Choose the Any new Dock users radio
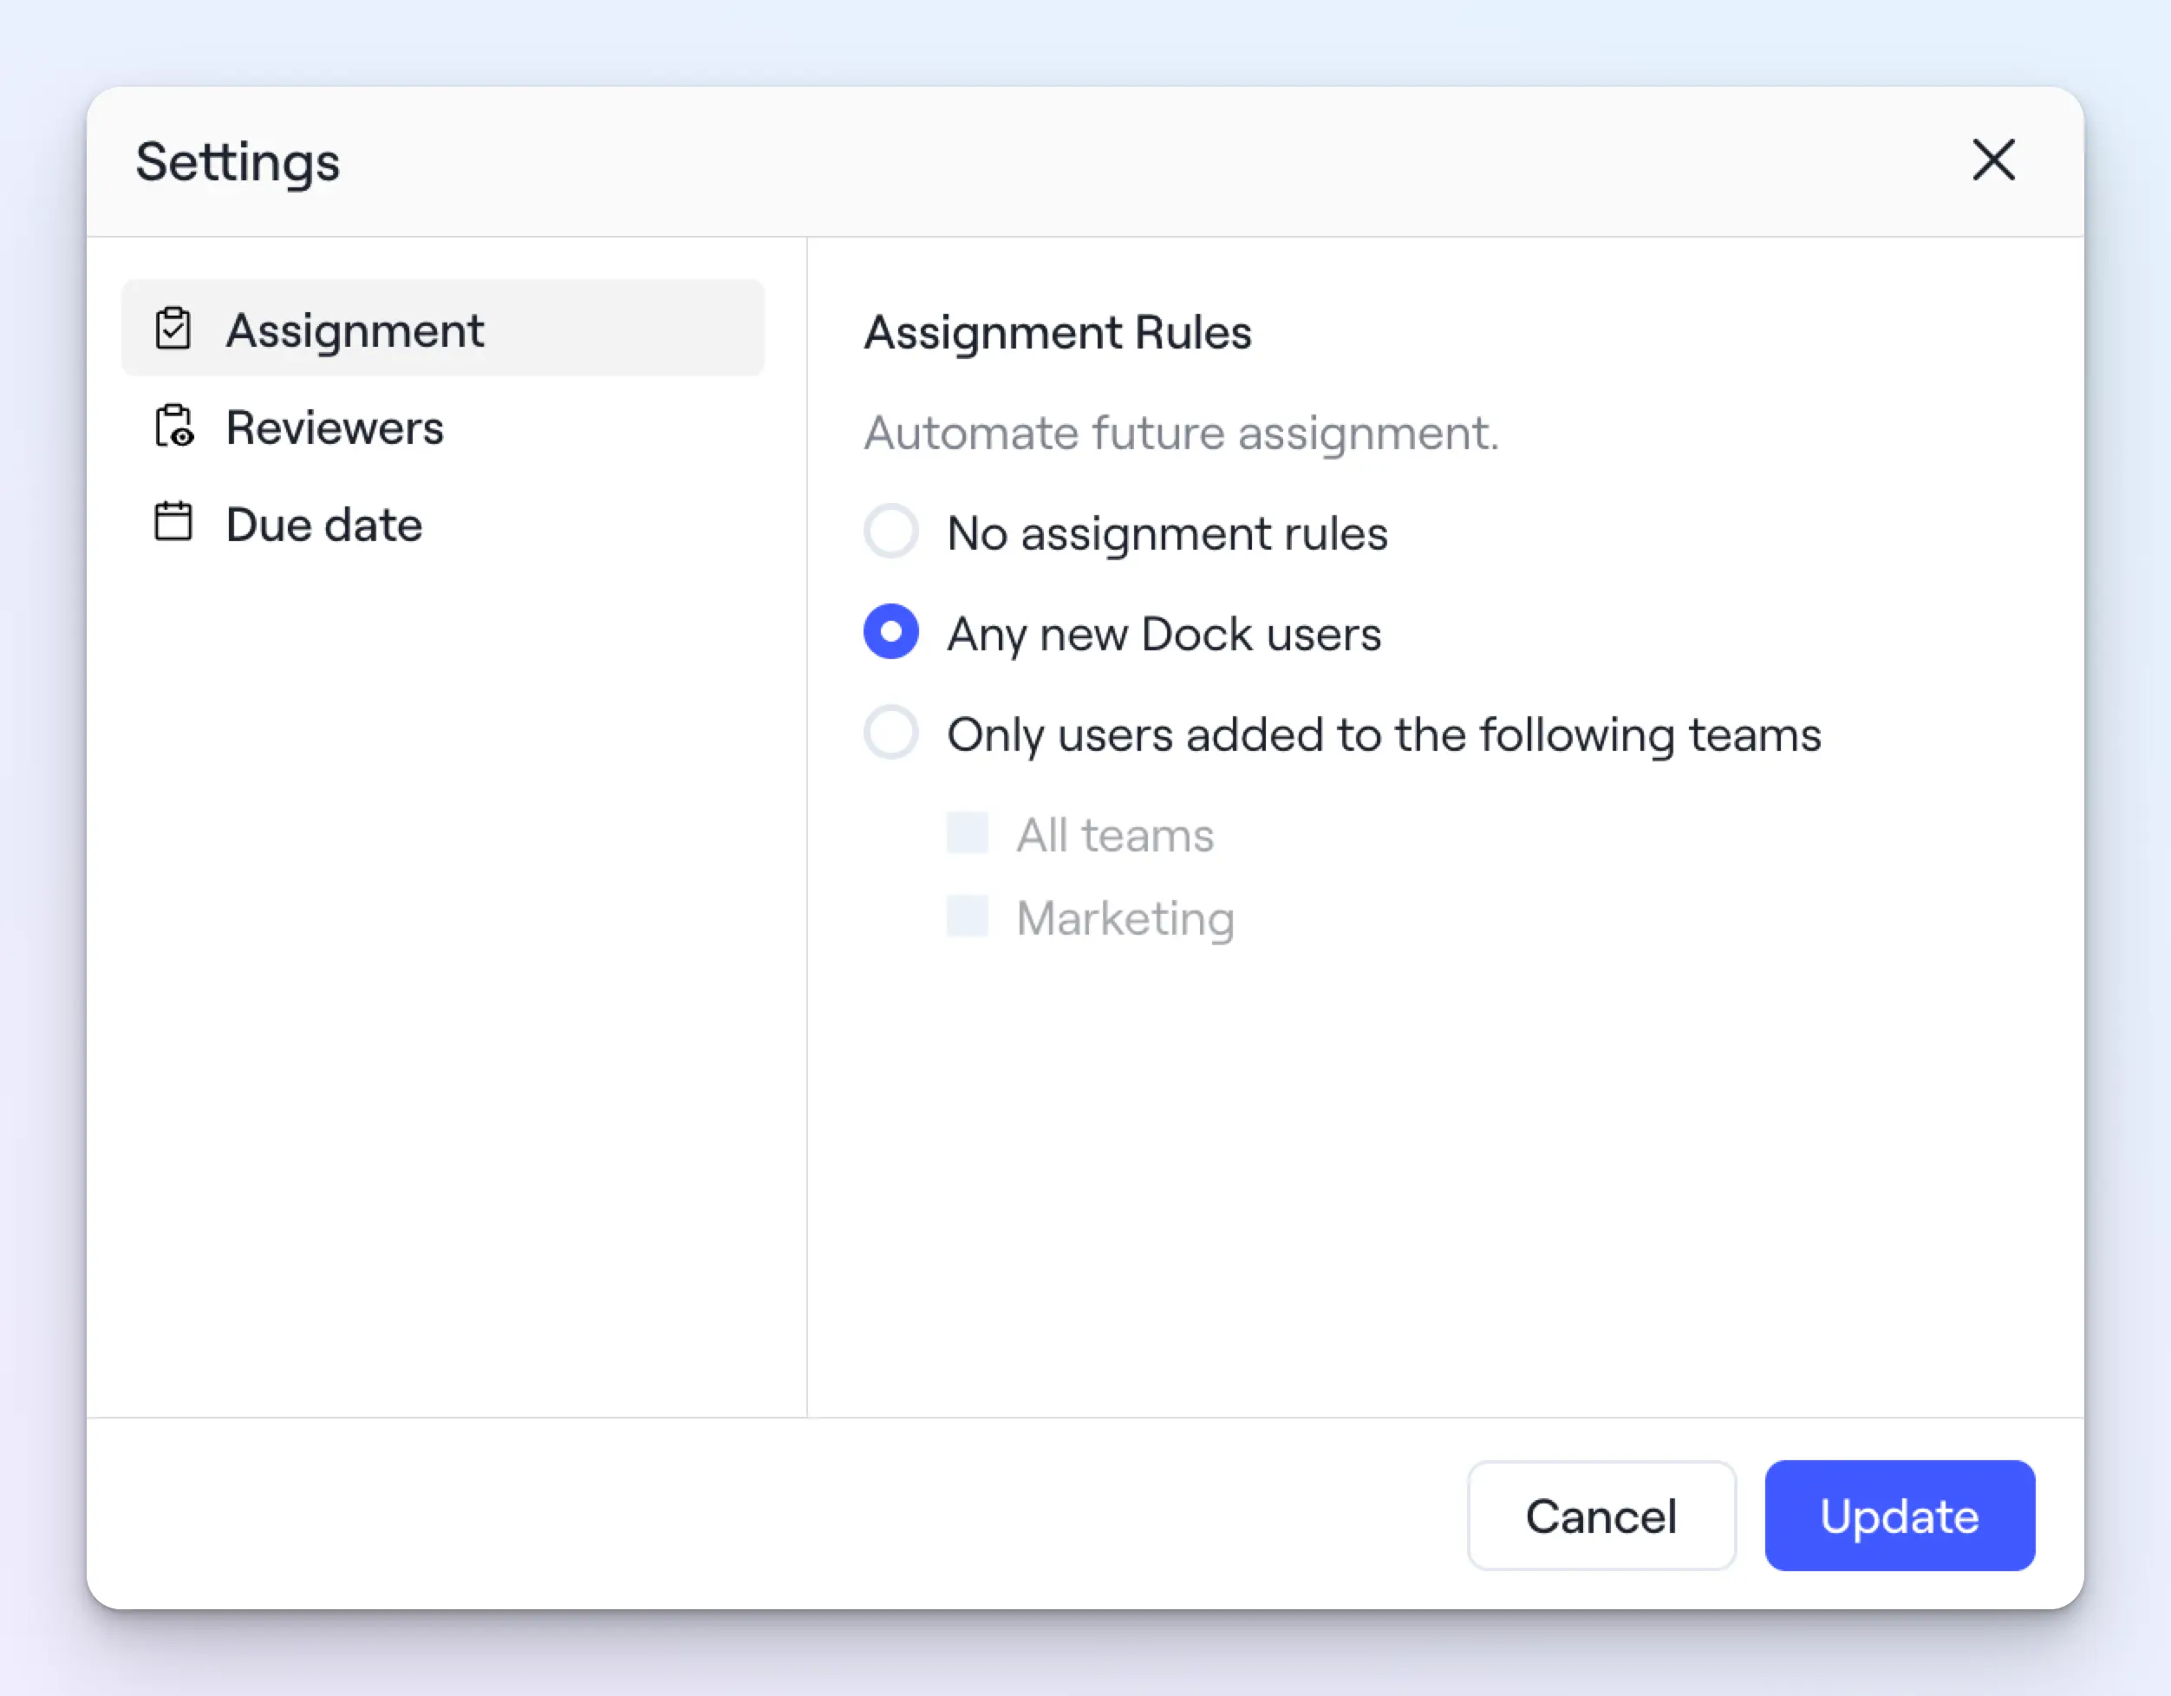The width and height of the screenshot is (2171, 1696). (890, 632)
